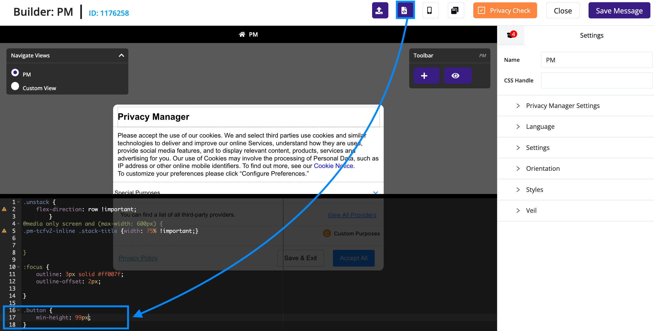Fold the @media block at line 4
The height and width of the screenshot is (331, 654).
(19, 224)
